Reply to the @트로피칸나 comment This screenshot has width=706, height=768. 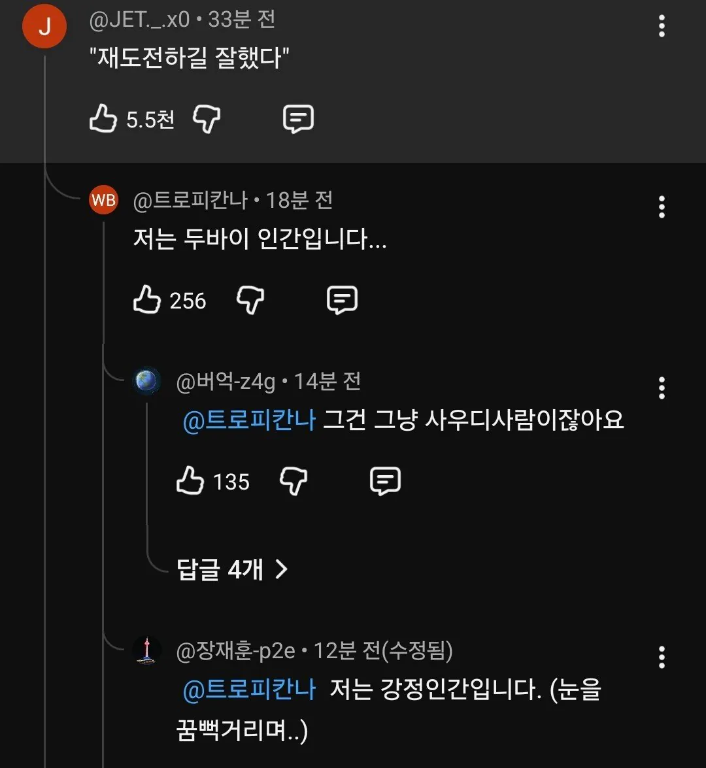tap(342, 301)
